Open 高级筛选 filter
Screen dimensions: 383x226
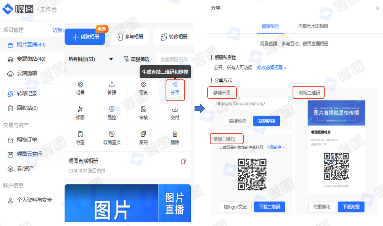tap(136, 59)
